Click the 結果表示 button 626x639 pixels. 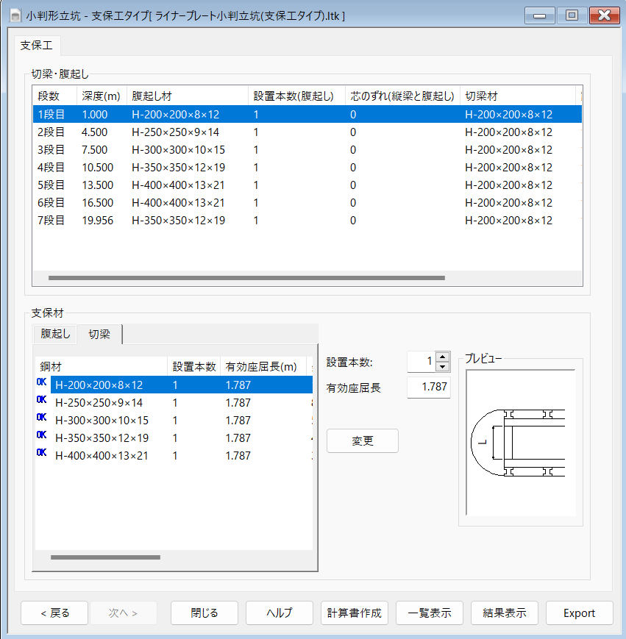click(x=505, y=613)
